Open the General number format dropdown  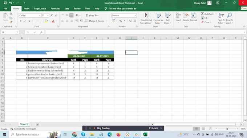click(135, 15)
